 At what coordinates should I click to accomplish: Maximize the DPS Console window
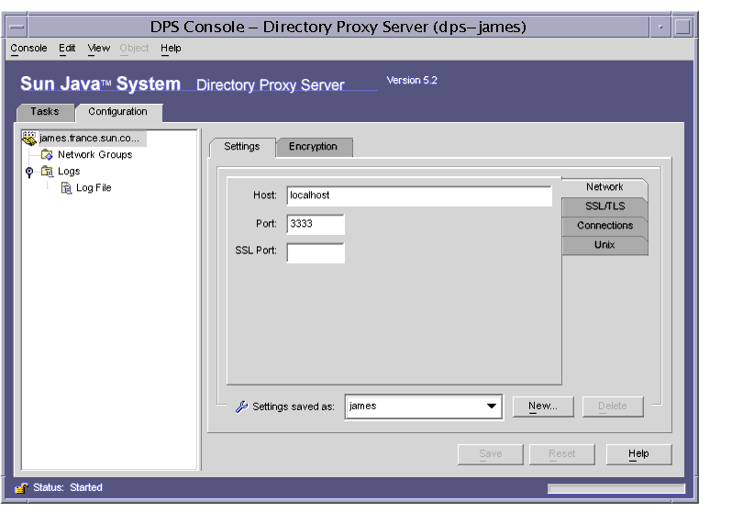(682, 27)
